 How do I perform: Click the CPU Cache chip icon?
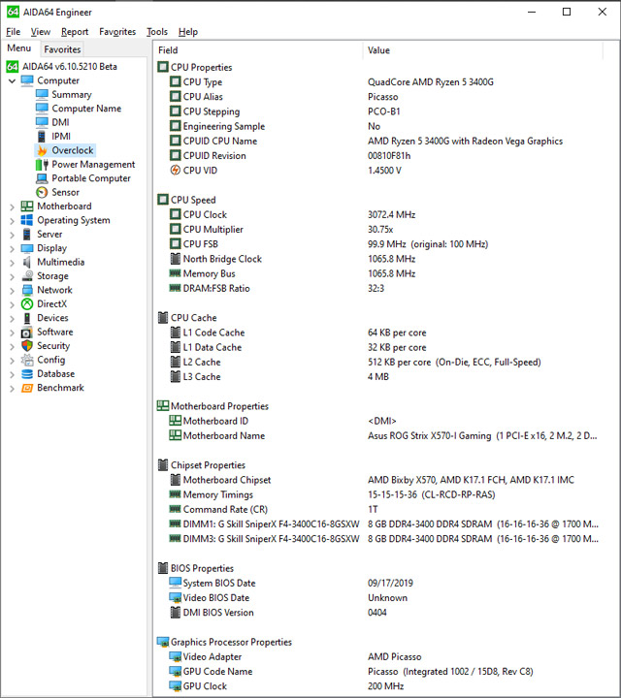point(163,318)
